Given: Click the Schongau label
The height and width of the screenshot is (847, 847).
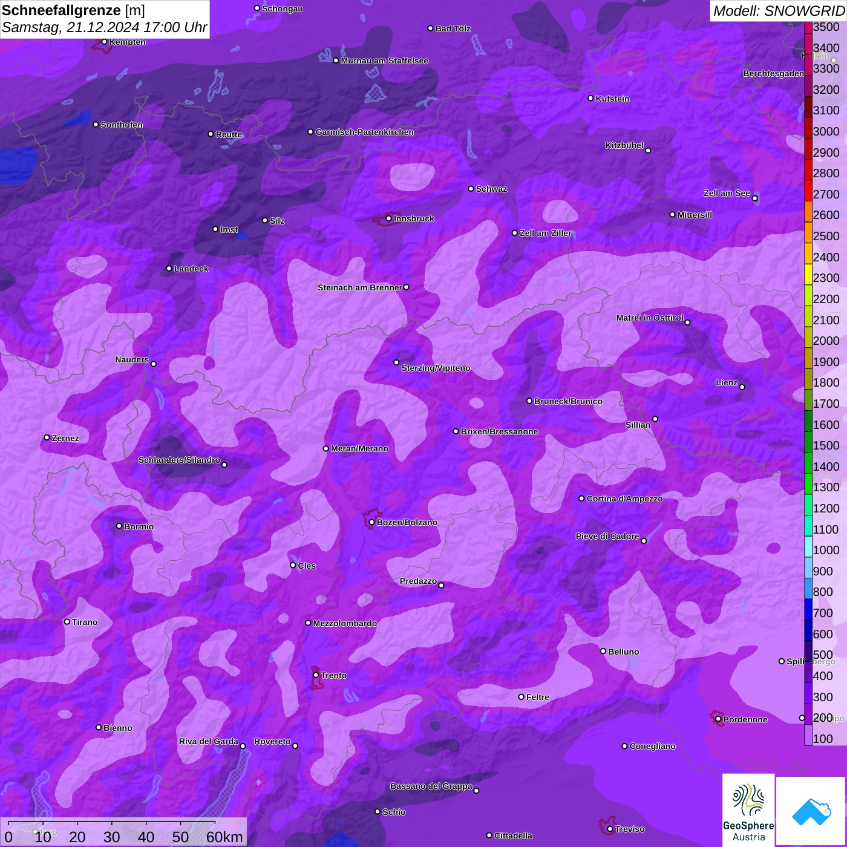Looking at the screenshot, I should point(283,8).
